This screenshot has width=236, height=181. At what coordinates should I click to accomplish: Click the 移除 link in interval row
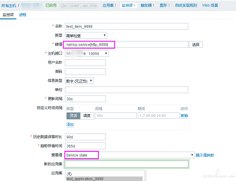pyautogui.click(x=184, y=115)
